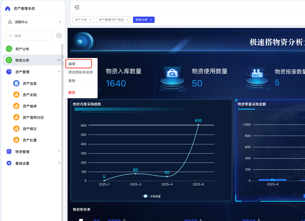305x221 pixels.
Task: Open the three-dot menu on 物资分析
Action: [x=59, y=60]
